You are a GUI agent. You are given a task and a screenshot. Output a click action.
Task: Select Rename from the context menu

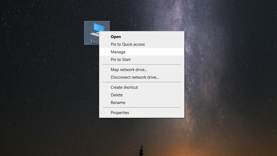pos(118,103)
